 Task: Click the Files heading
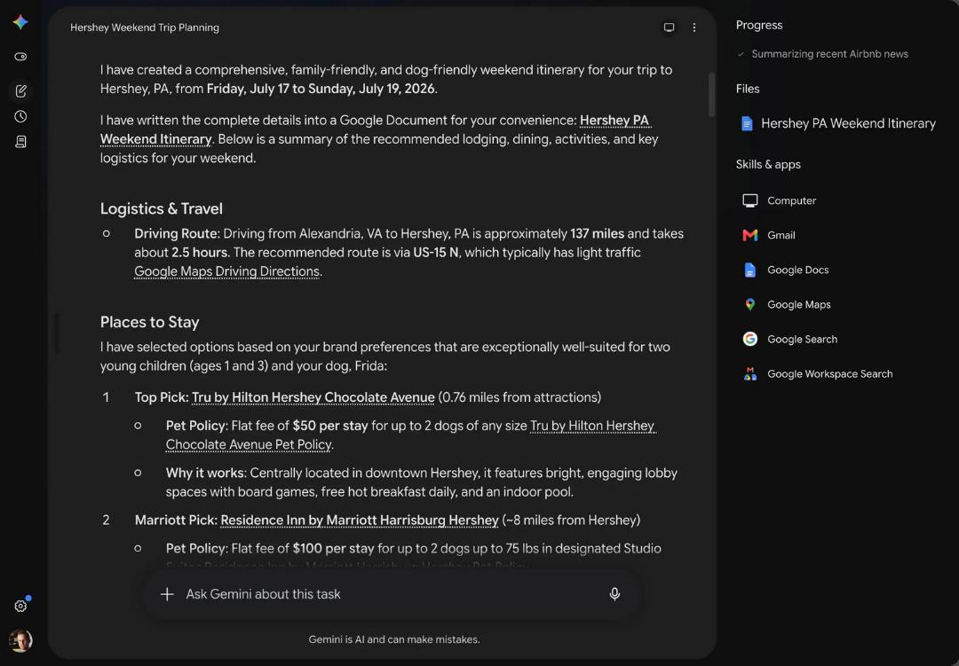[x=748, y=89]
